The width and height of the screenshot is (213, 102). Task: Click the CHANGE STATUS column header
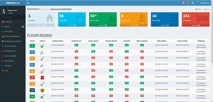click(x=58, y=41)
